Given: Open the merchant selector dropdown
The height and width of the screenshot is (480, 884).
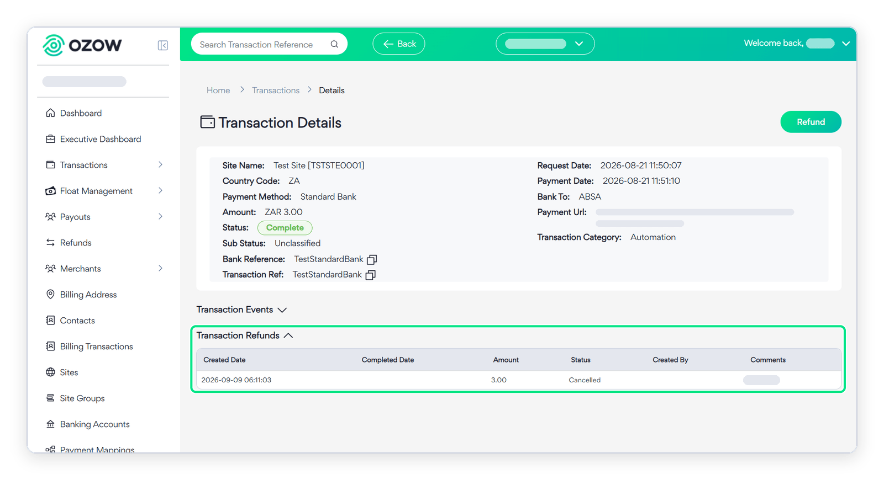Looking at the screenshot, I should [545, 44].
